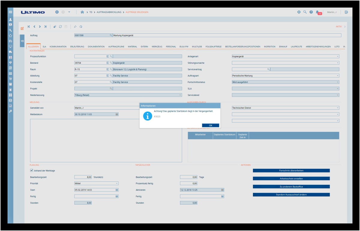Click the logout icon

[346, 12]
